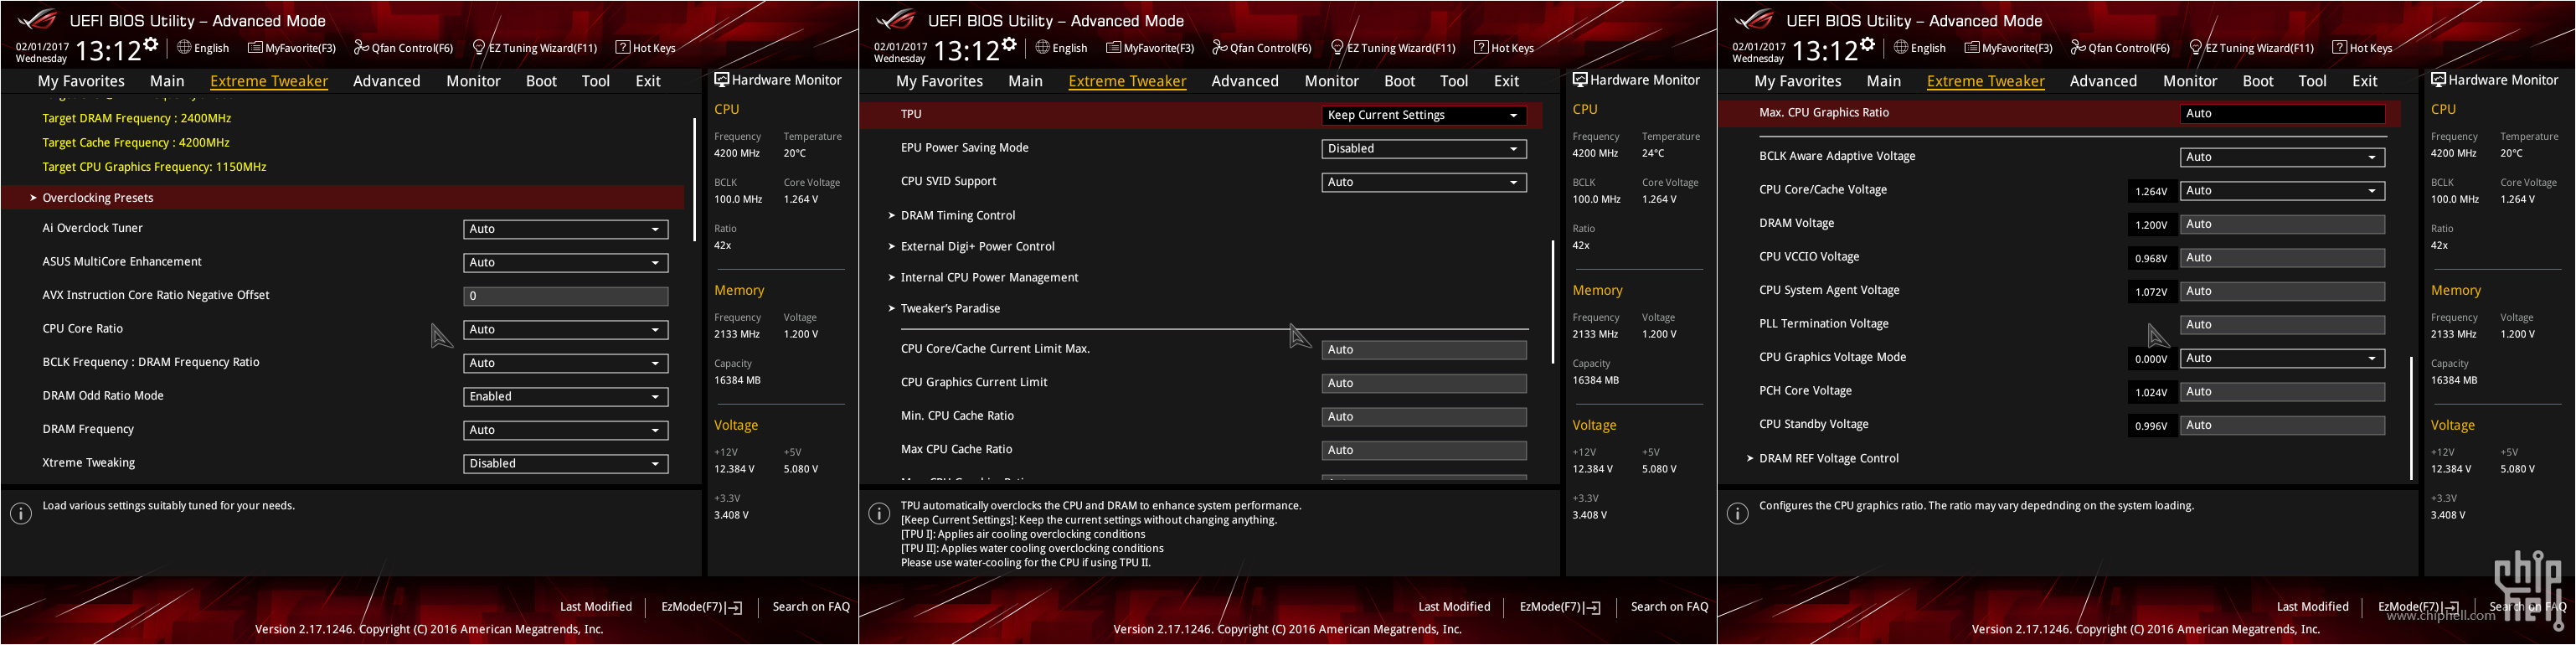This screenshot has width=2576, height=645.
Task: Click the DRAM Voltage Auto field
Action: tap(2282, 224)
